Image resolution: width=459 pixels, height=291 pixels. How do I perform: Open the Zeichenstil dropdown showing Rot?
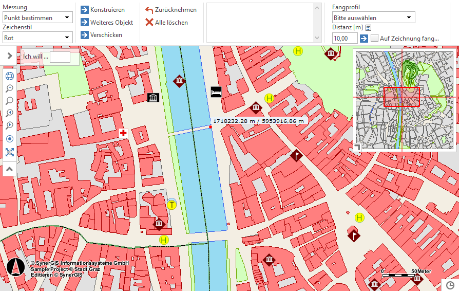[37, 38]
